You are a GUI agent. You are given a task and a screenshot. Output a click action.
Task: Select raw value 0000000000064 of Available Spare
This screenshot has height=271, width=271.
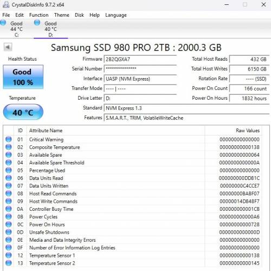pyautogui.click(x=240, y=155)
